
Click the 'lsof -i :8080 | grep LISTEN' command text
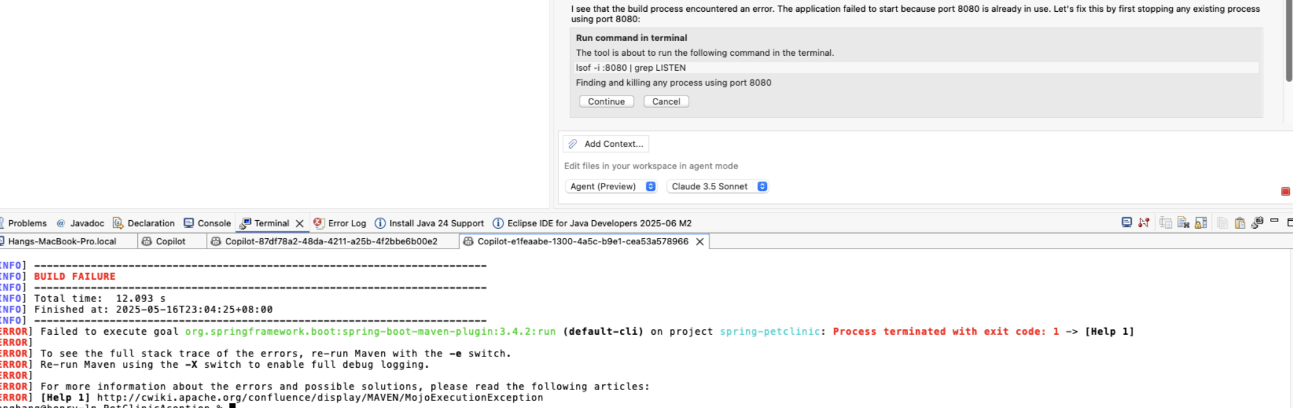coord(630,68)
